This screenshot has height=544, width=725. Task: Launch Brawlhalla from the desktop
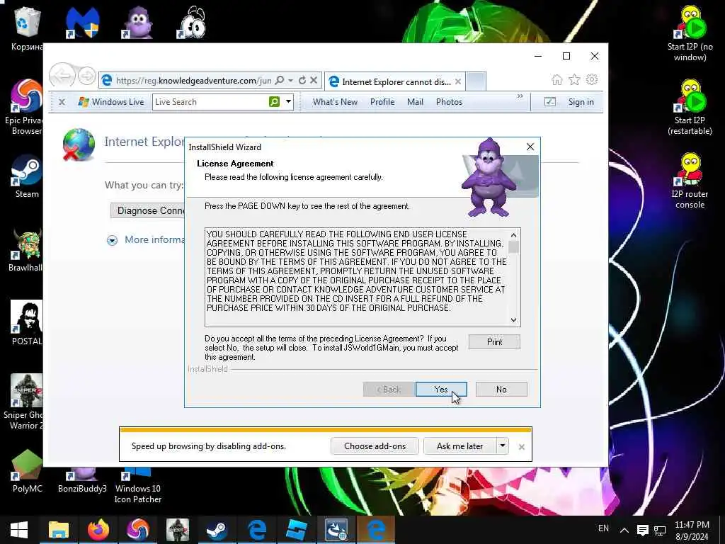tap(26, 251)
